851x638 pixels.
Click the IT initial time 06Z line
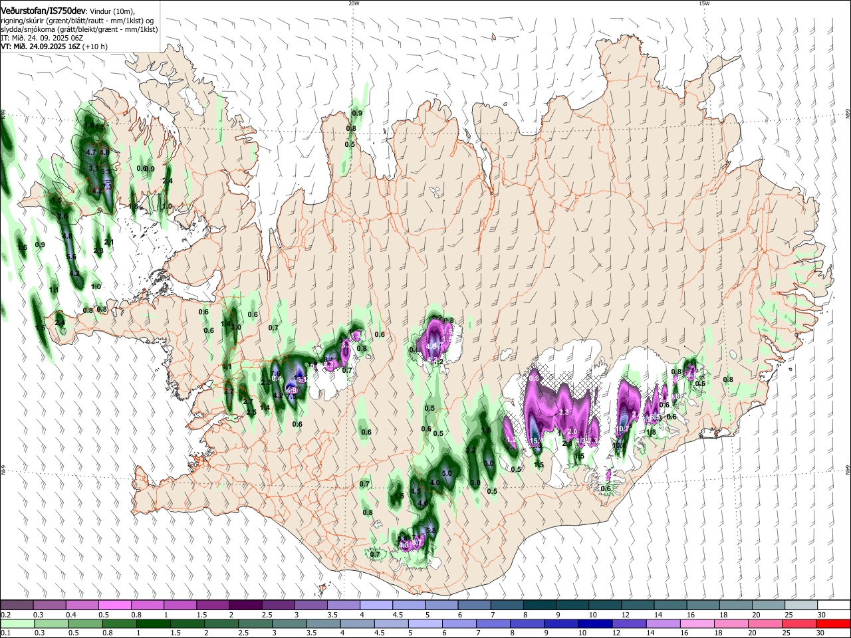[x=42, y=38]
